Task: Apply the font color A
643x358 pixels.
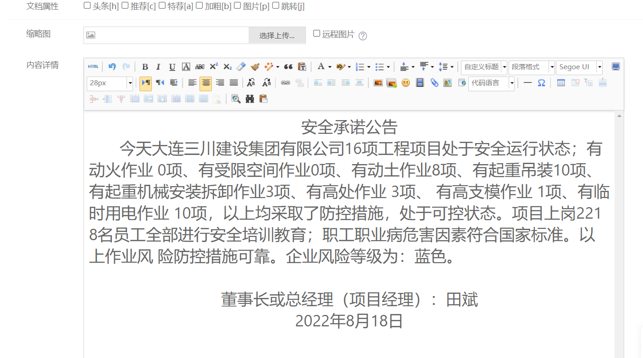Action: pos(321,67)
